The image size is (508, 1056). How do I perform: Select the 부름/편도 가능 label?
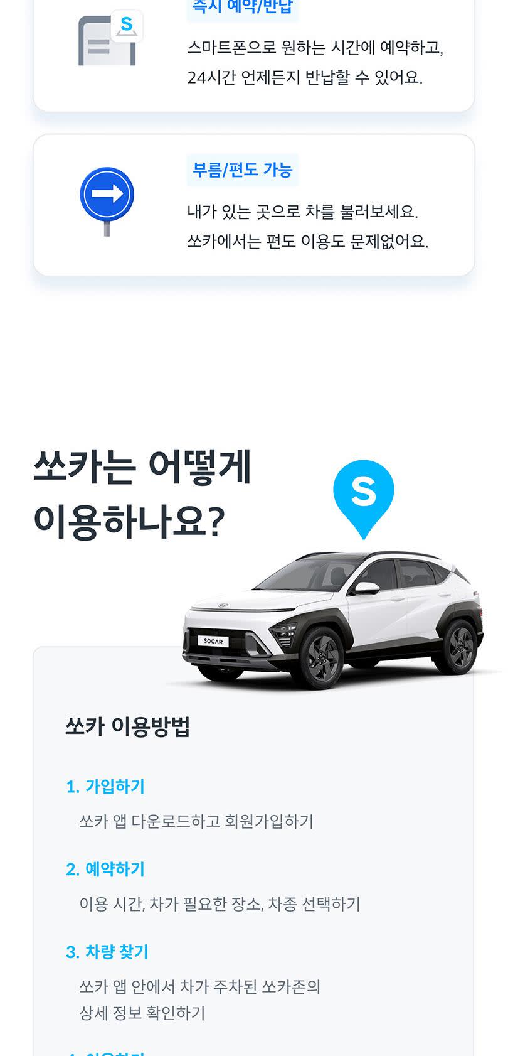coord(242,170)
